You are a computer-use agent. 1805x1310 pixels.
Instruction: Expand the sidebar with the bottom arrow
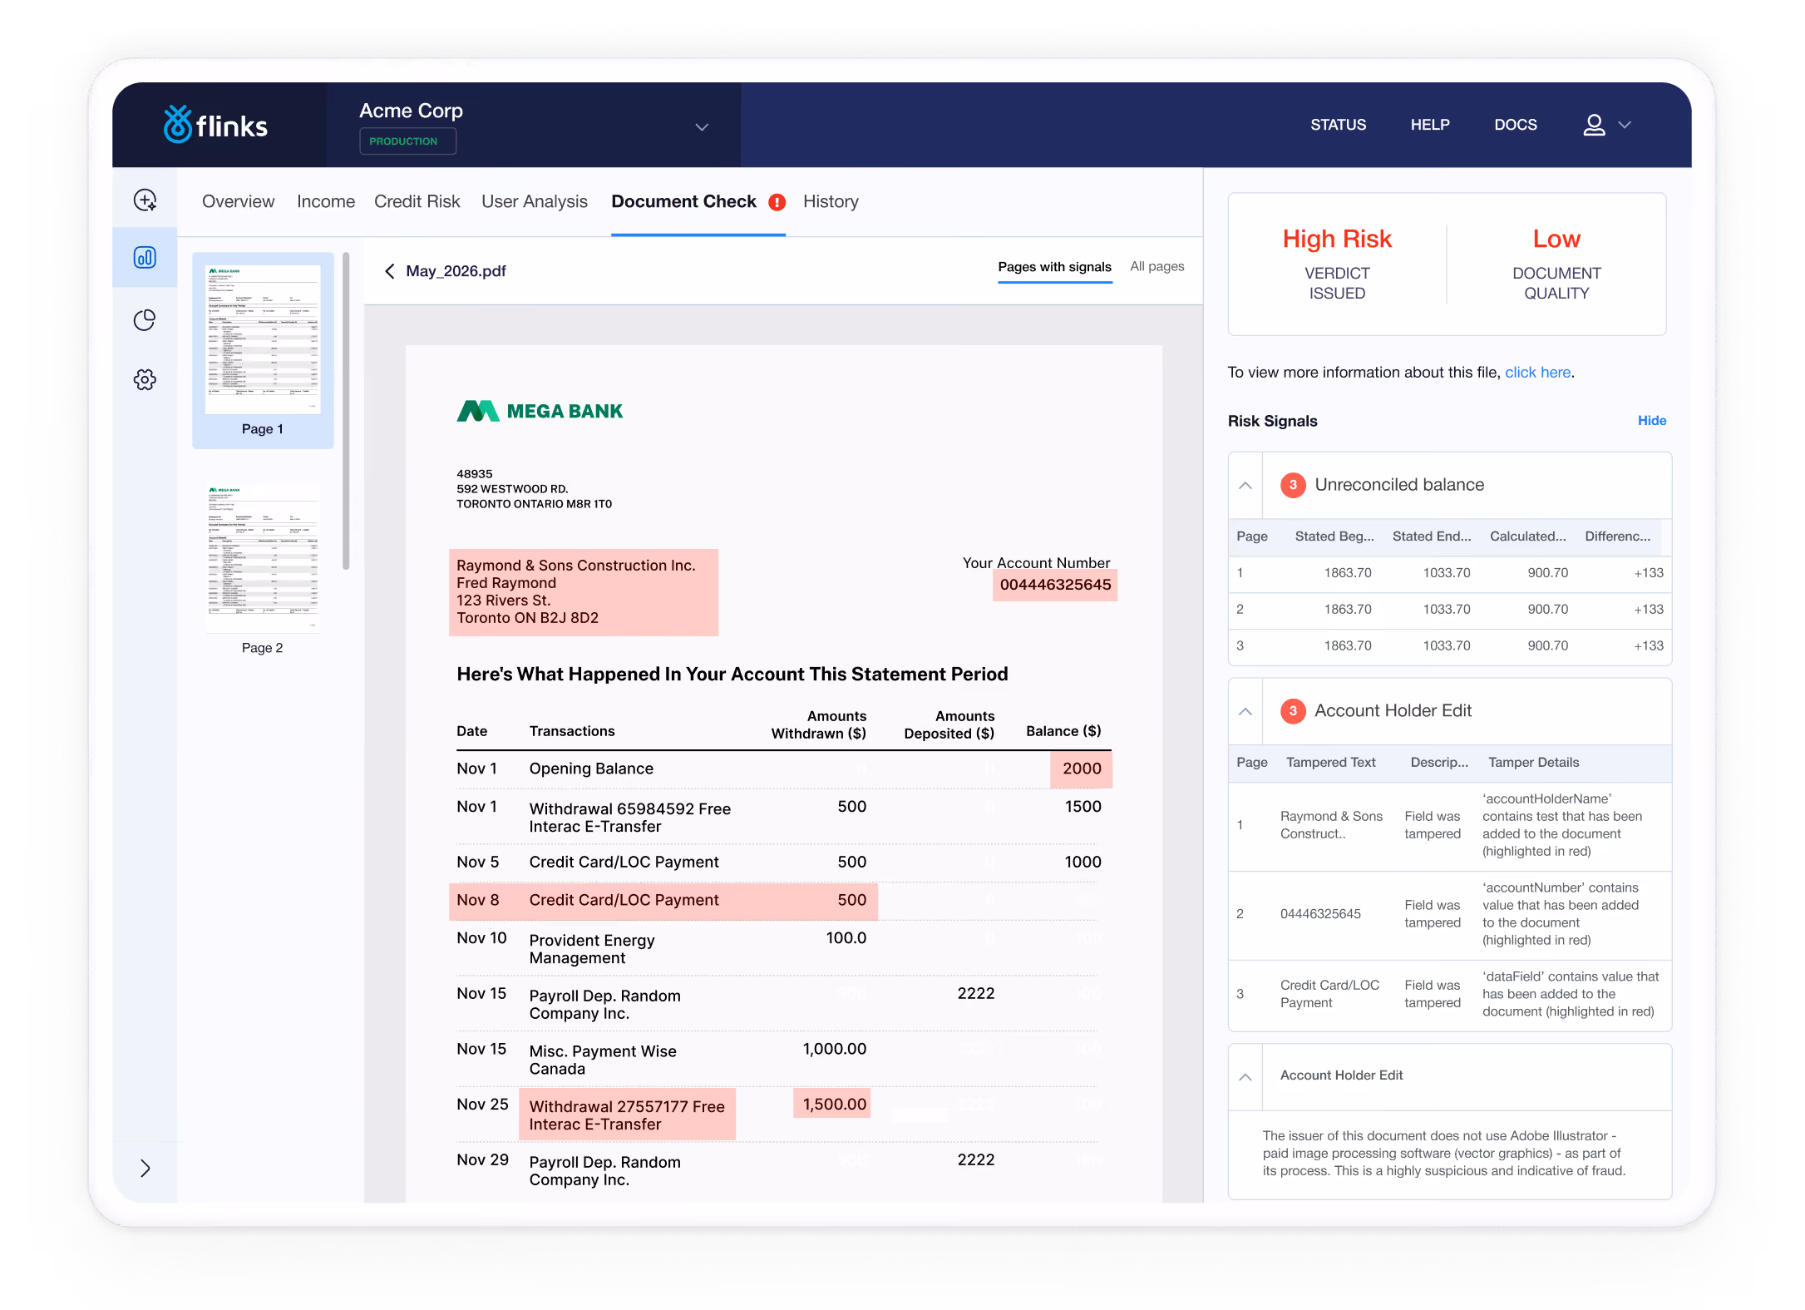coord(145,1168)
